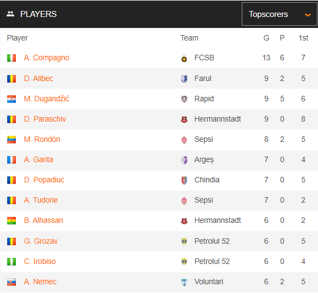Click the Argeș club crest
This screenshot has width=318, height=293.
click(184, 160)
